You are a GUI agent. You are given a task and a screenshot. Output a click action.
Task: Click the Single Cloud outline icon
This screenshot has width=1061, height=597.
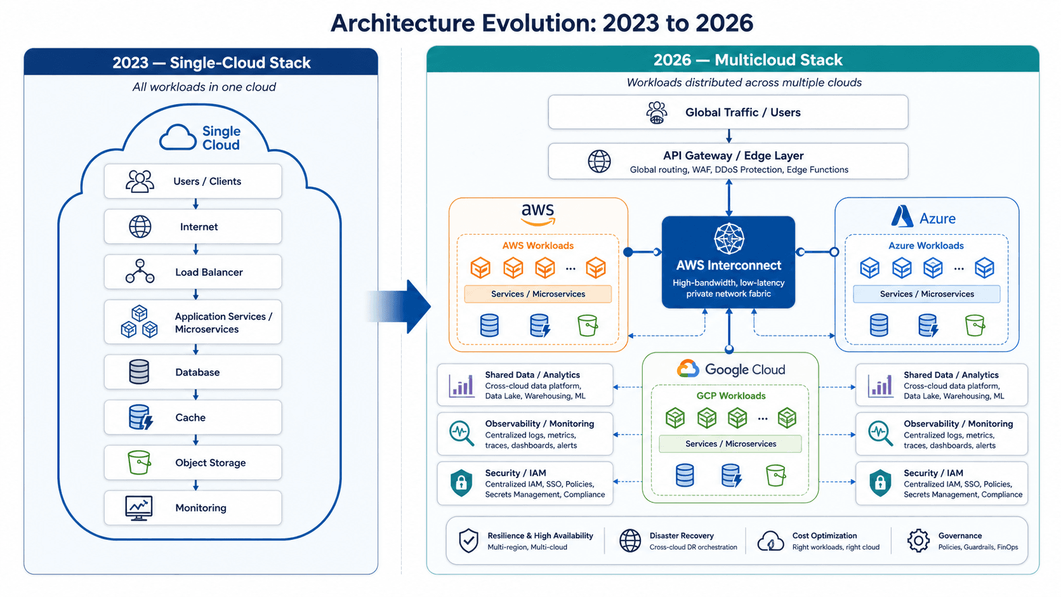[x=178, y=137]
